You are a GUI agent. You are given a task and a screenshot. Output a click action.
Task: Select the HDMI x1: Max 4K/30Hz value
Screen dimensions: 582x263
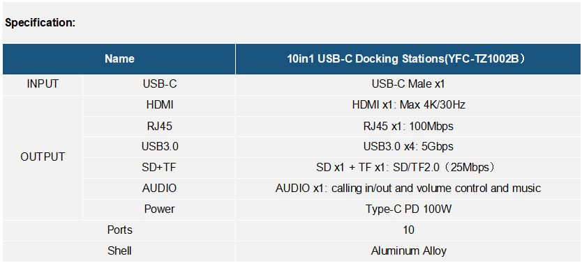click(408, 106)
